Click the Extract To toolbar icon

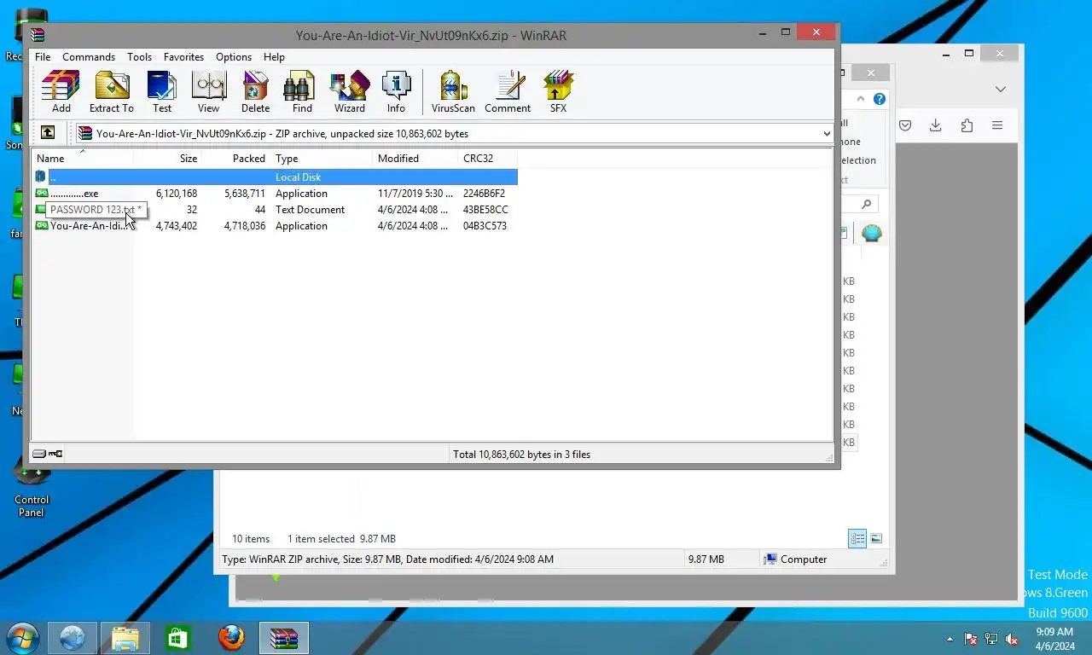(112, 91)
